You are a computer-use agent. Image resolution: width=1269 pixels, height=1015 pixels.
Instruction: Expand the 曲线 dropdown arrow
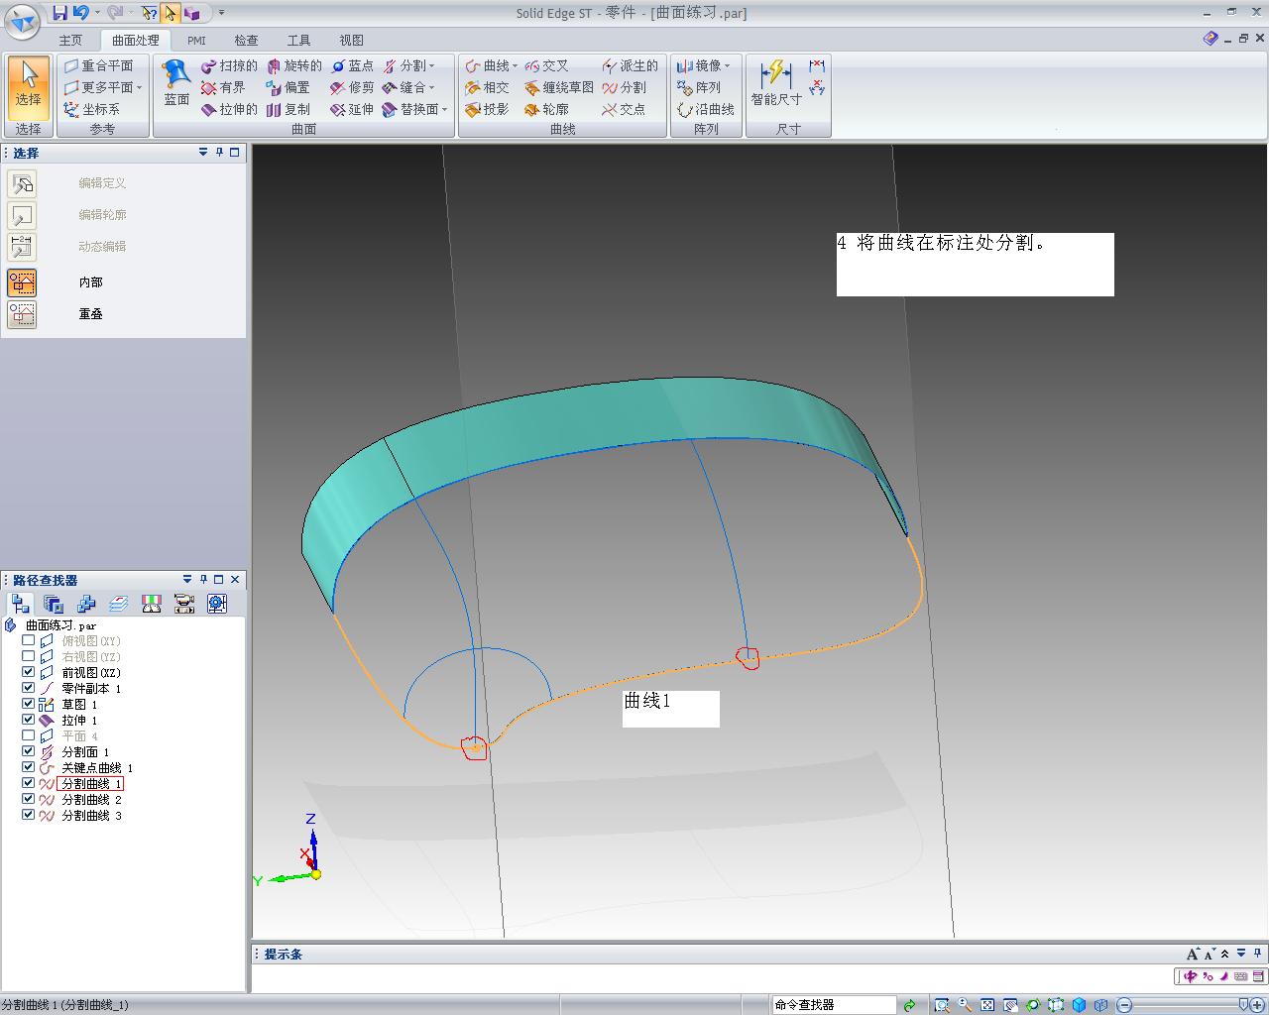point(516,65)
